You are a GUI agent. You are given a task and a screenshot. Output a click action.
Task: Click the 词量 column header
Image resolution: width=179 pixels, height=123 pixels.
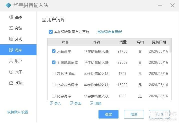(123, 42)
